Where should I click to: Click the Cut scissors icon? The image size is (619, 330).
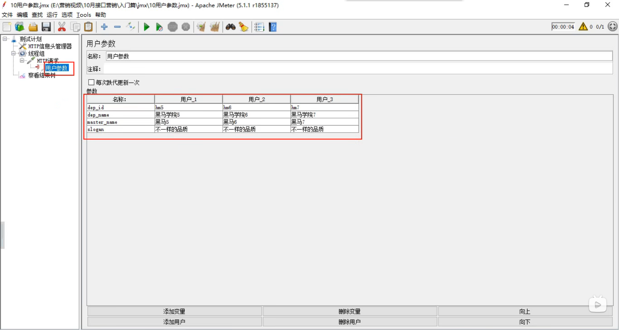[62, 27]
